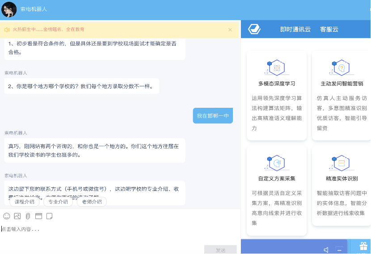
Task: Attach a file with paperclip icon
Action: click(28, 216)
